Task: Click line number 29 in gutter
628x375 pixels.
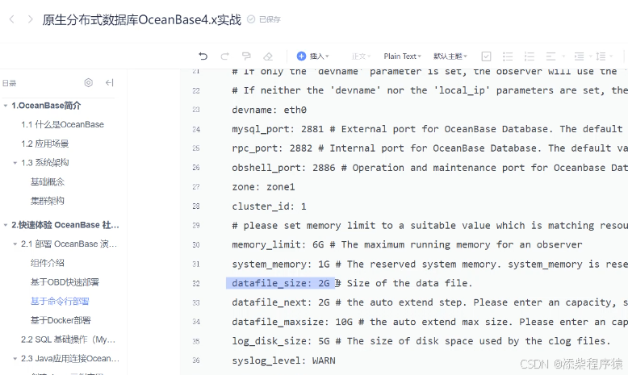Action: click(x=196, y=226)
